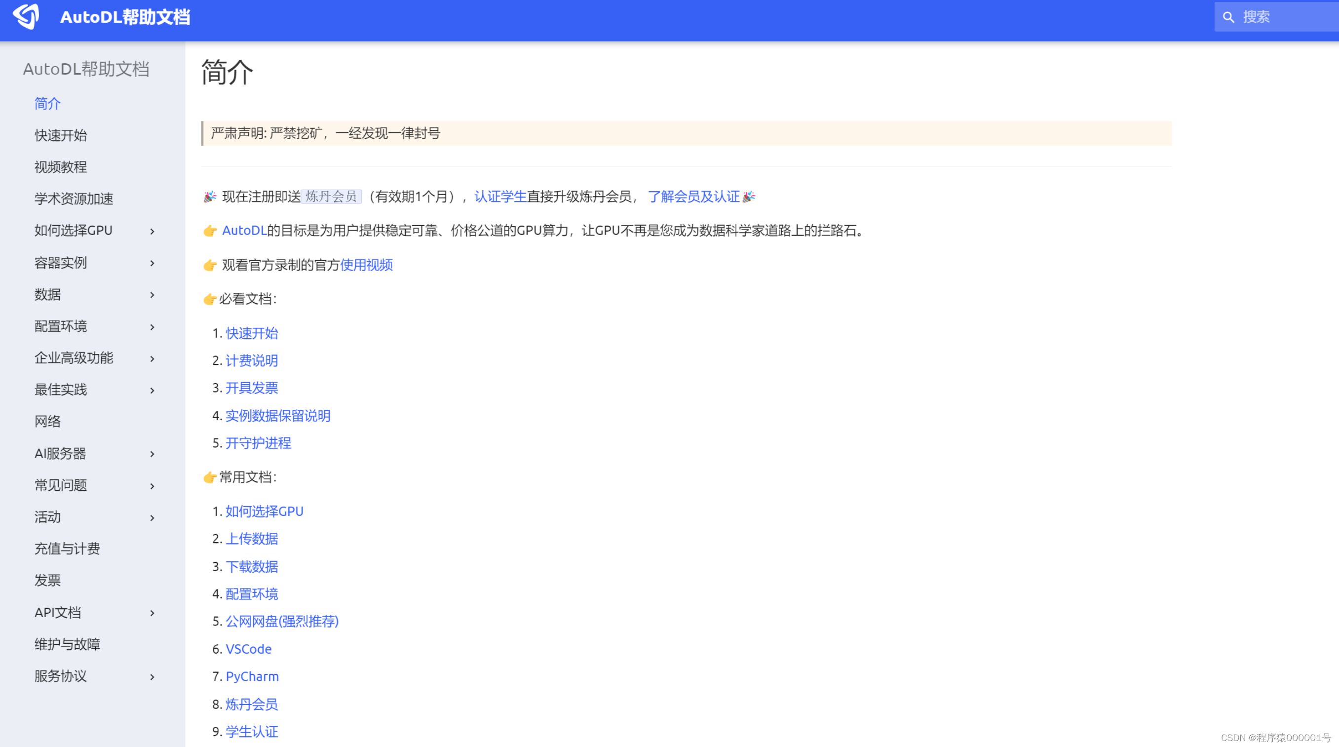Click the AutoDL帮助文档 sidebar heading
The width and height of the screenshot is (1339, 747).
pyautogui.click(x=86, y=69)
